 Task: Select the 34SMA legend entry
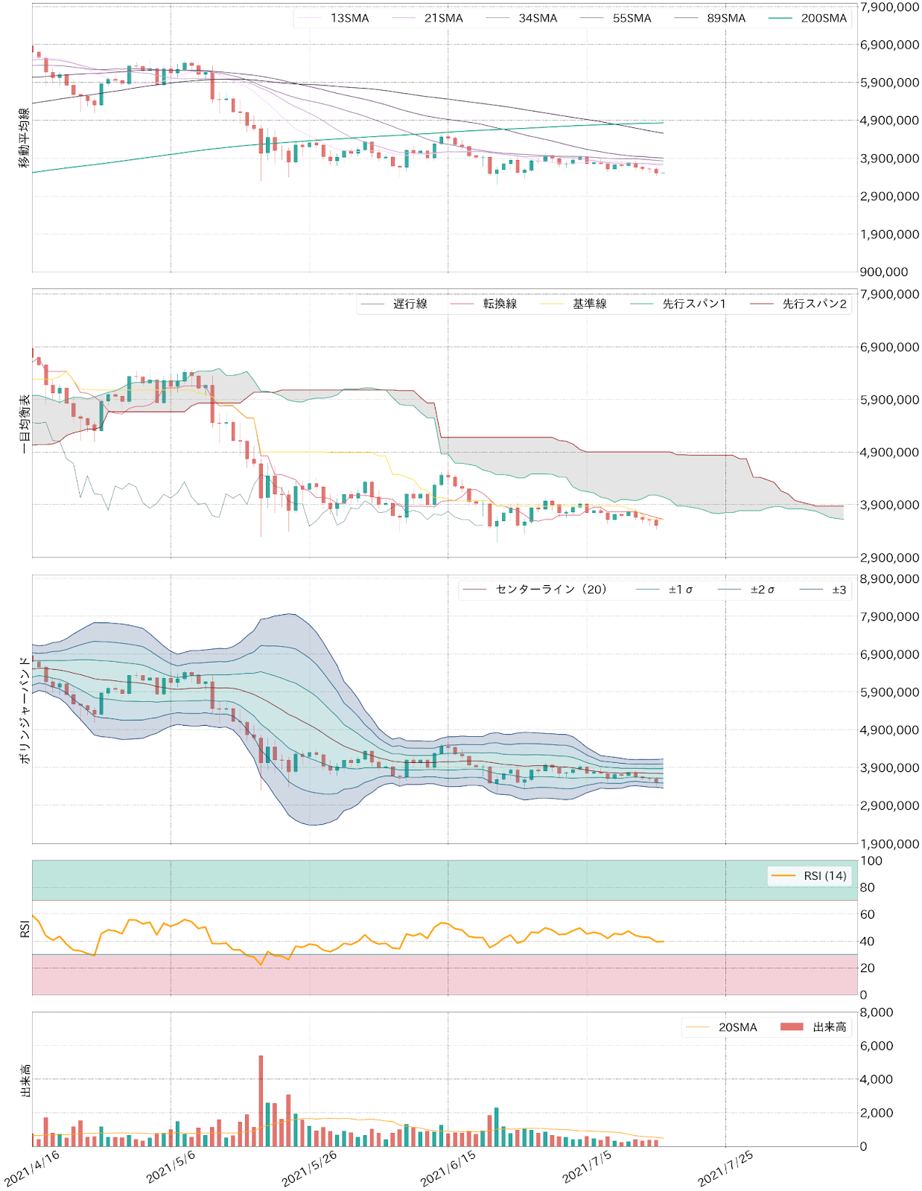point(538,18)
